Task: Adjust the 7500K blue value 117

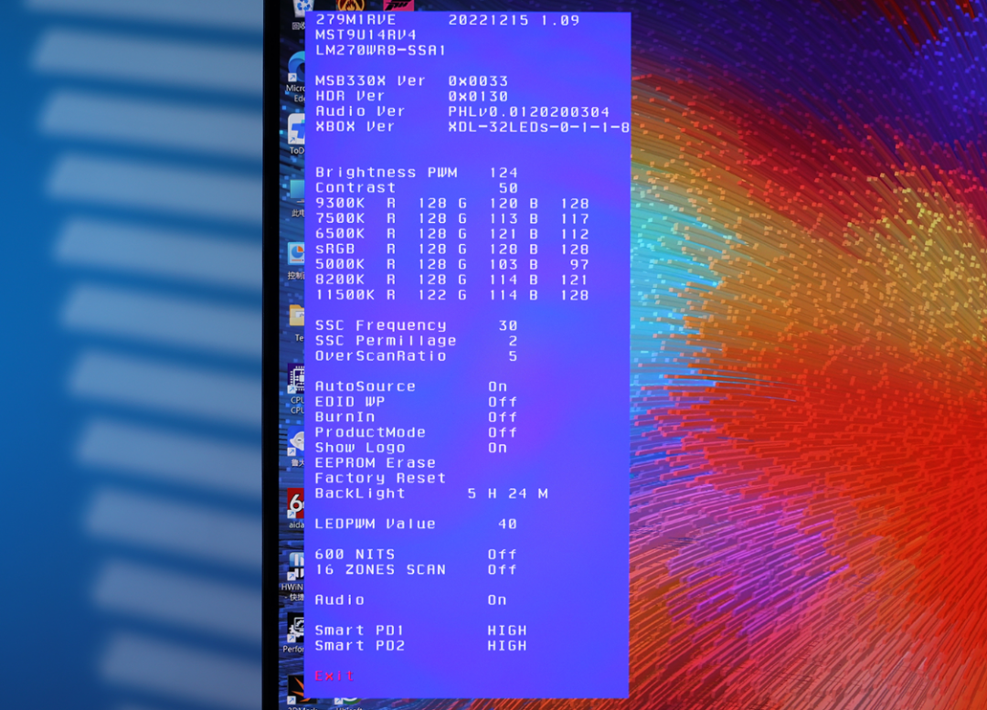Action: (575, 218)
